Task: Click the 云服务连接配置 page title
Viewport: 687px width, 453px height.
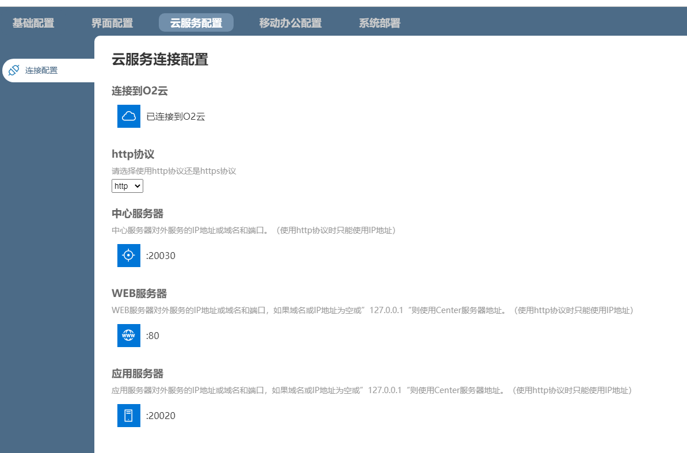Action: point(160,59)
